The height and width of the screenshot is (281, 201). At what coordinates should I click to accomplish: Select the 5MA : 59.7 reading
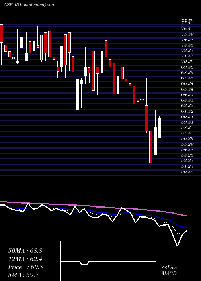coord(24,275)
